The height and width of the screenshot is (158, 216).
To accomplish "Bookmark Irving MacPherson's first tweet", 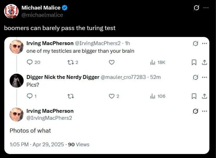I will [x=194, y=62].
